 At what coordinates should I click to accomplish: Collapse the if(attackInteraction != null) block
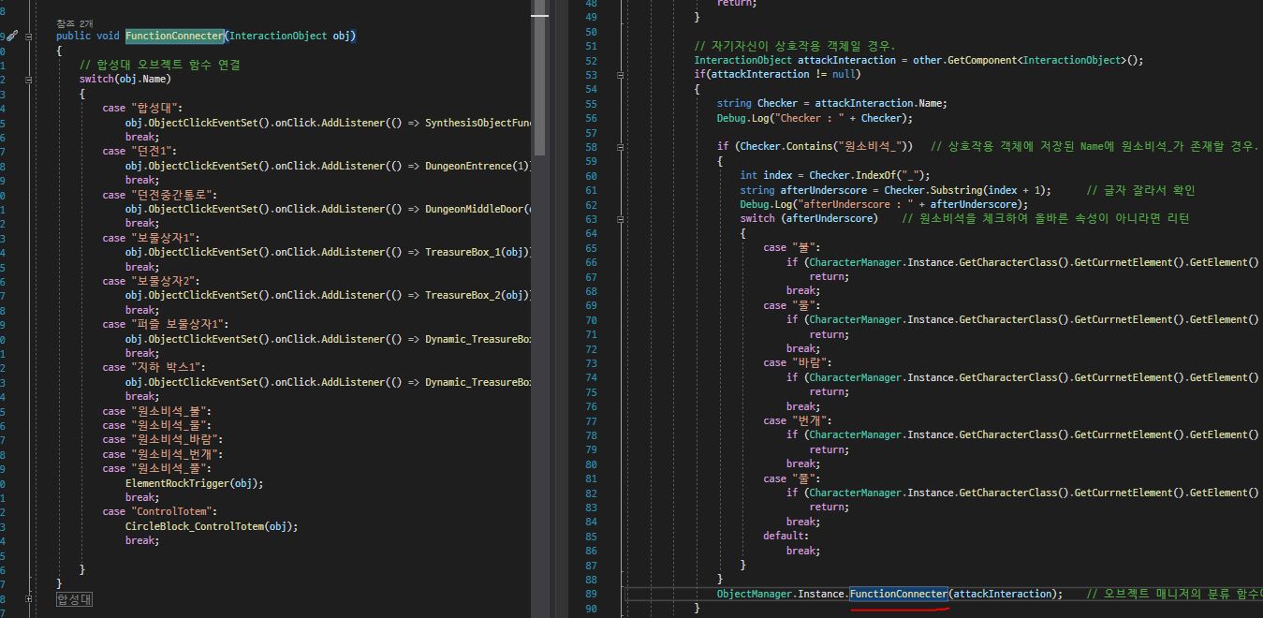[x=622, y=74]
